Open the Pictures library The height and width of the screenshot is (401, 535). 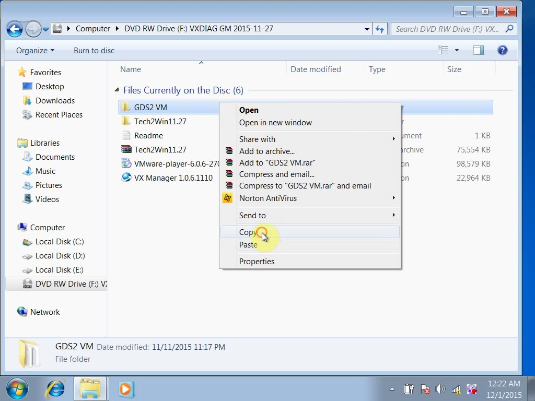(49, 185)
